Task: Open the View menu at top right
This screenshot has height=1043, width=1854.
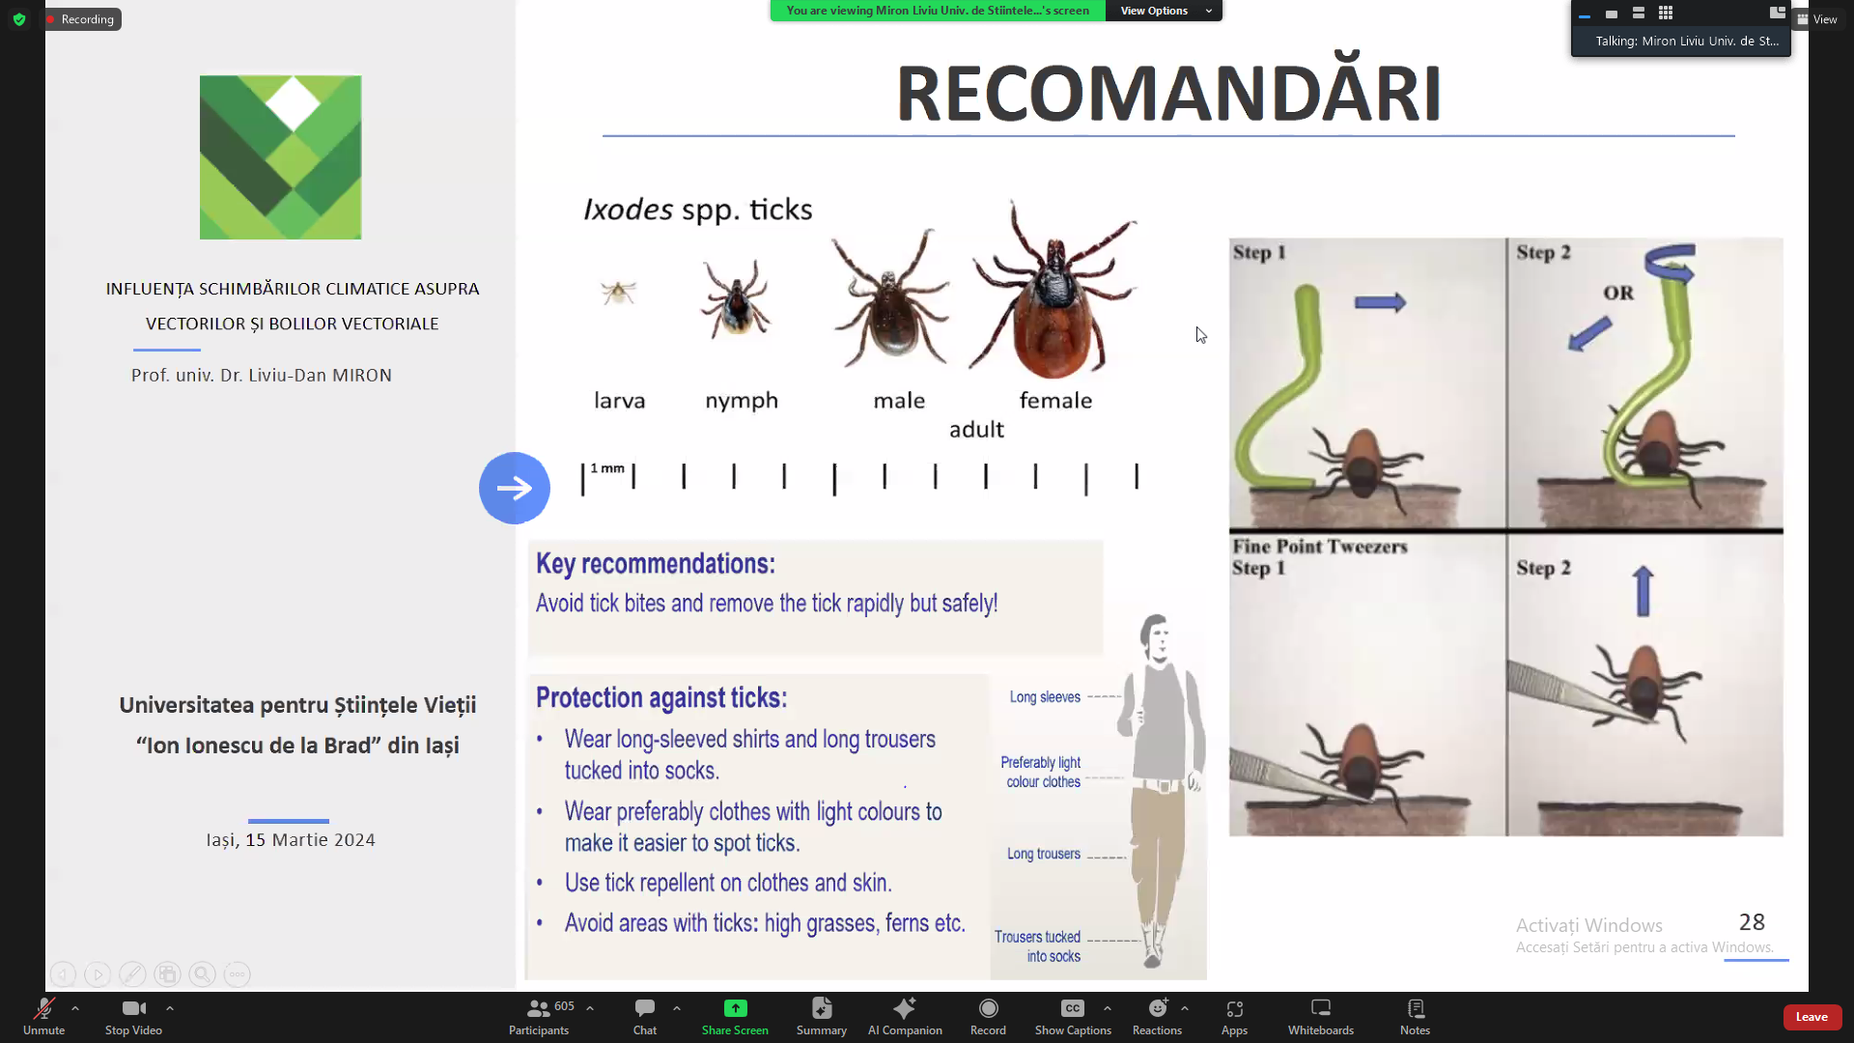Action: click(x=1817, y=19)
